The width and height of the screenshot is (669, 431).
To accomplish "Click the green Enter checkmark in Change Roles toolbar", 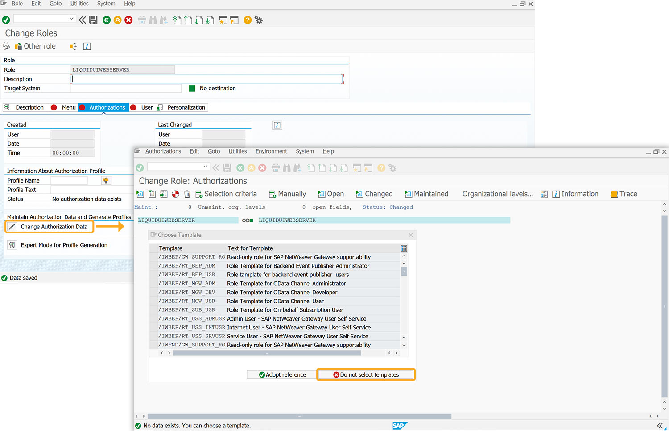I will [6, 20].
